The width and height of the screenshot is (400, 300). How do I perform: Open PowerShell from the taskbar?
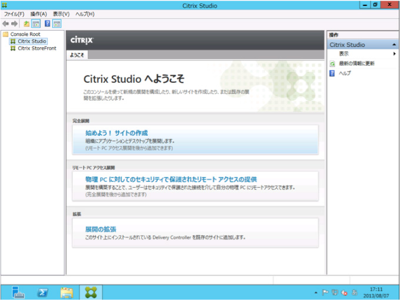[x=42, y=292]
